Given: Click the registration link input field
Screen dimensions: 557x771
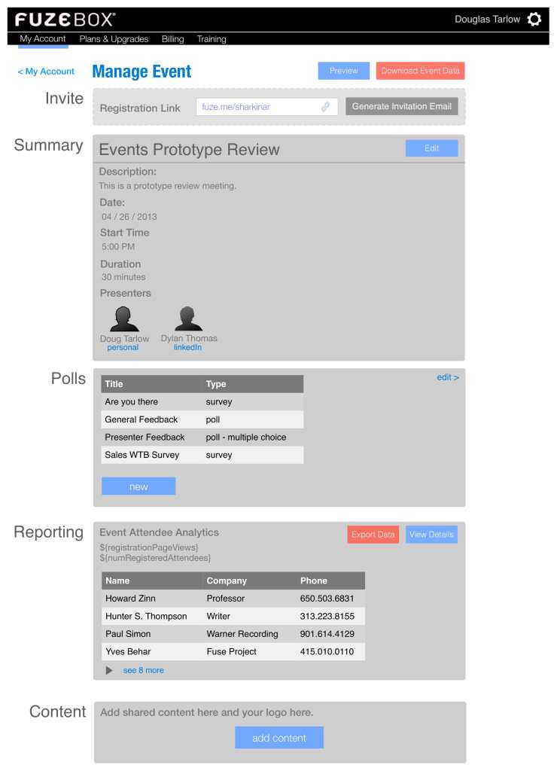Looking at the screenshot, I should coord(256,107).
